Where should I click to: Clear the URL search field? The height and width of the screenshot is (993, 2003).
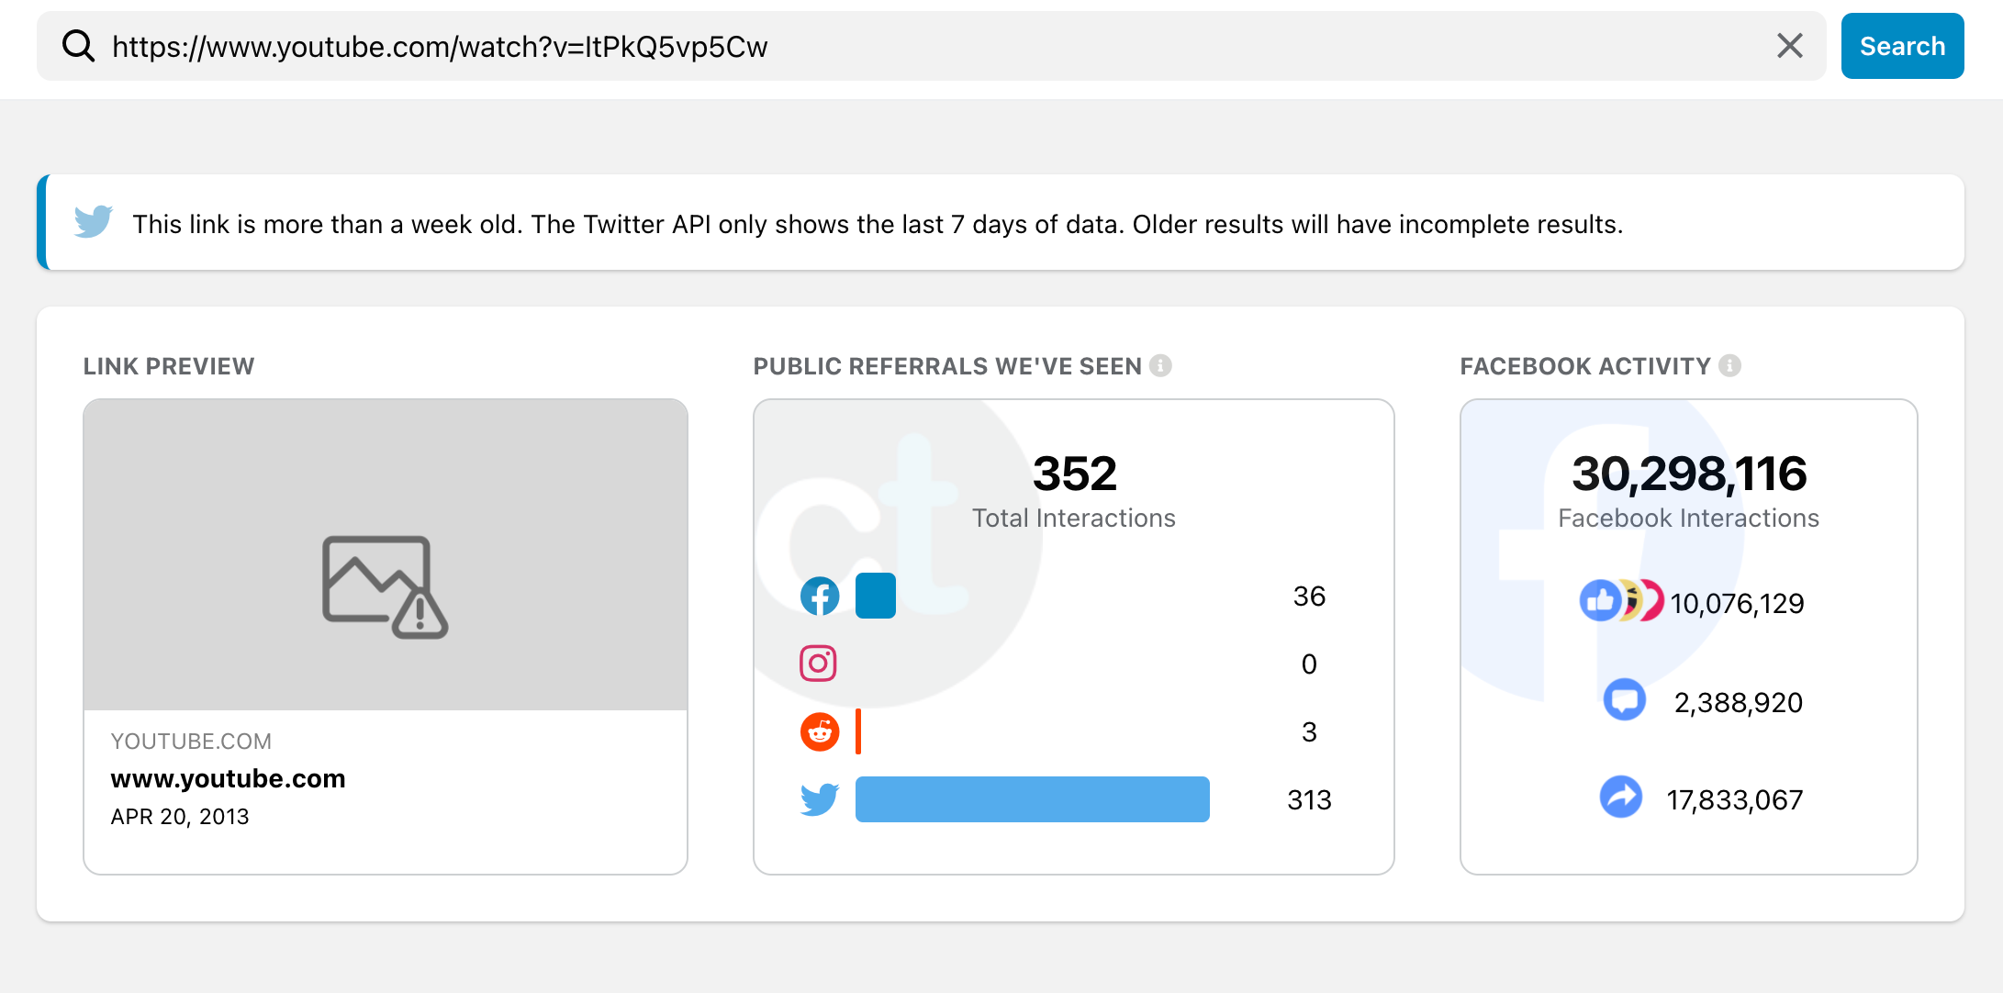pos(1789,46)
